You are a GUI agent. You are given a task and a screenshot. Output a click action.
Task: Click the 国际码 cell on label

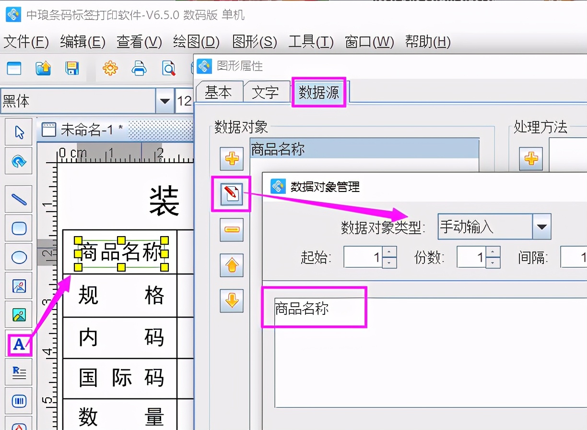tap(120, 378)
